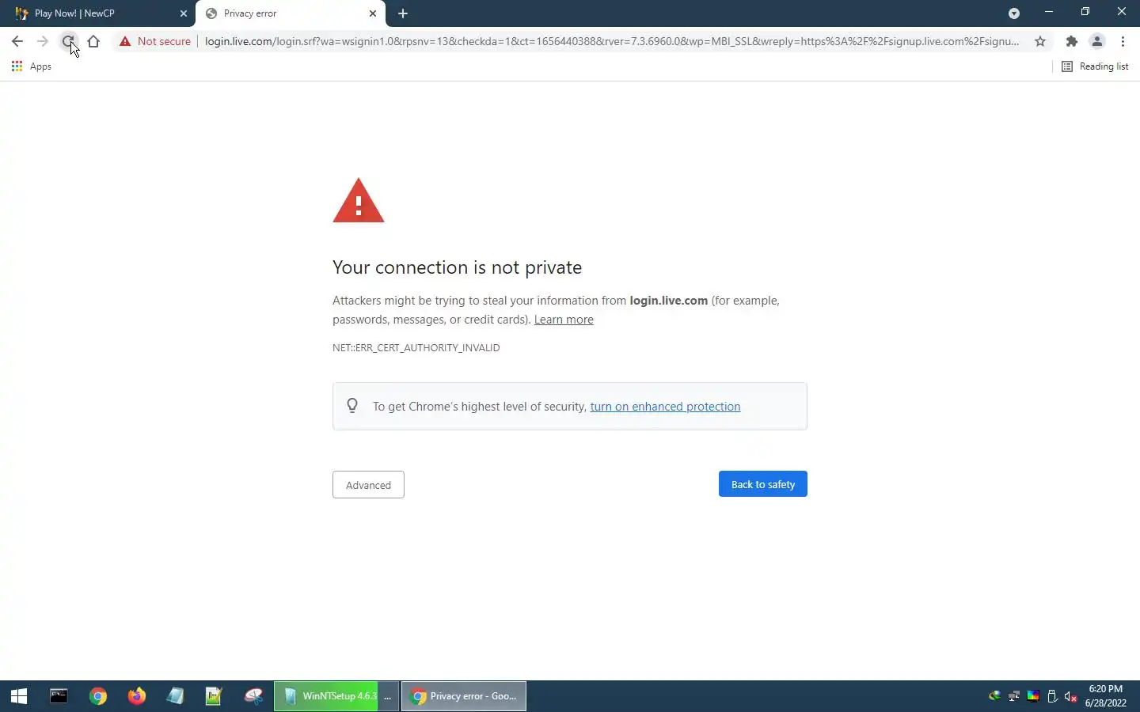Screen dimensions: 1140x712
Task: Click the network tray icon
Action: [x=1014, y=696]
